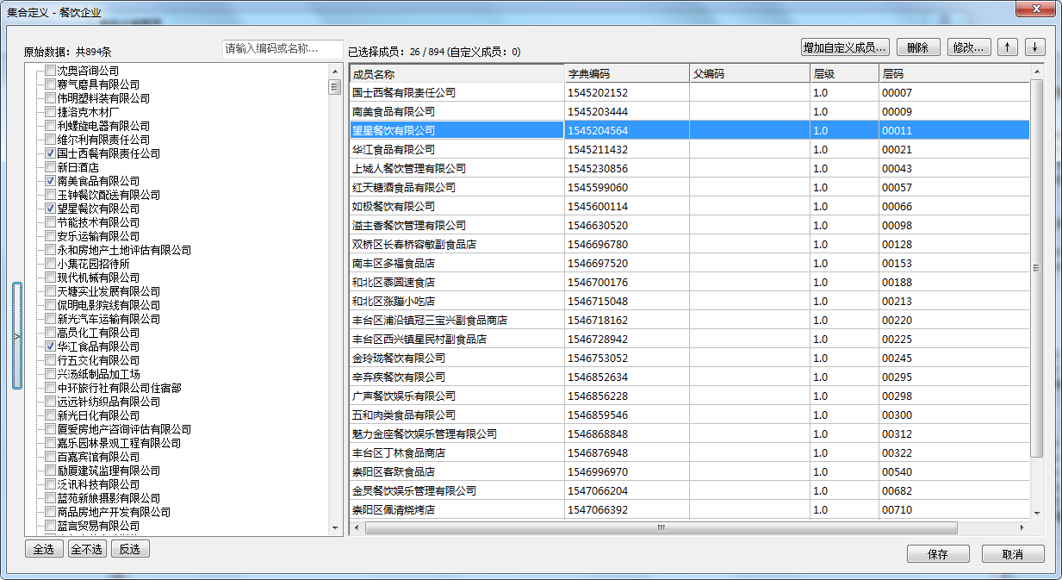Image resolution: width=1062 pixels, height=580 pixels.
Task: Tick the 玉钟餐饮配送有限公司 checkbox
Action: (x=51, y=195)
